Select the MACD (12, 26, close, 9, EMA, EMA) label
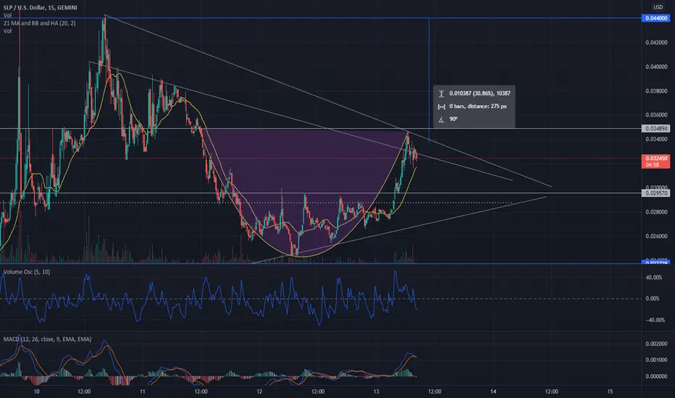Image resolution: width=675 pixels, height=398 pixels. pyautogui.click(x=47, y=339)
